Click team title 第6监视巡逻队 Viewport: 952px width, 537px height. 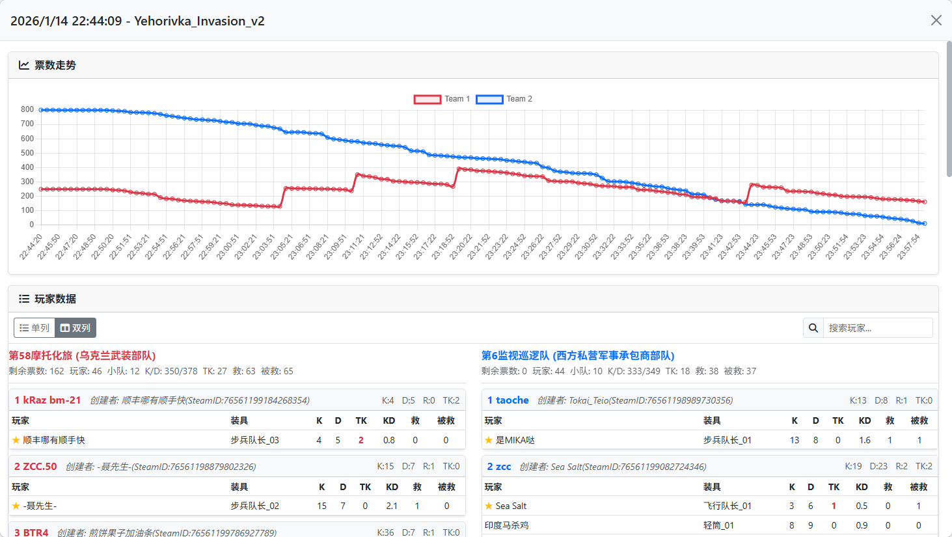click(x=577, y=355)
